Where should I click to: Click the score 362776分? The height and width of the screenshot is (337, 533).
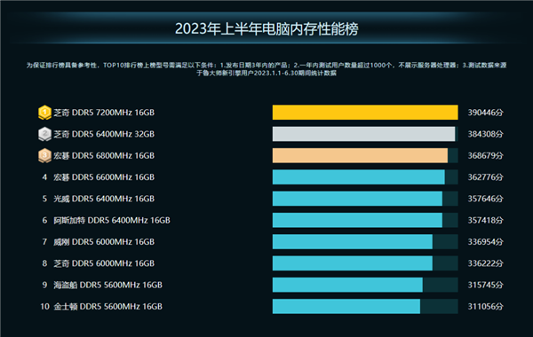tap(485, 177)
